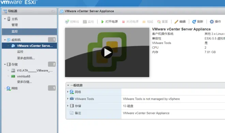Open the More storage link
This screenshot has height=133, width=225.
pos(25,82)
